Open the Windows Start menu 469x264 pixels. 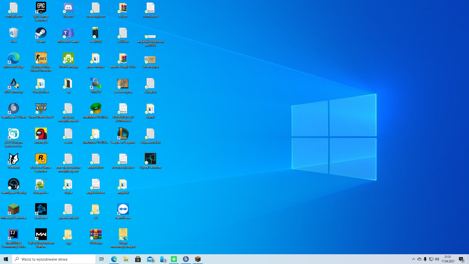point(6,259)
